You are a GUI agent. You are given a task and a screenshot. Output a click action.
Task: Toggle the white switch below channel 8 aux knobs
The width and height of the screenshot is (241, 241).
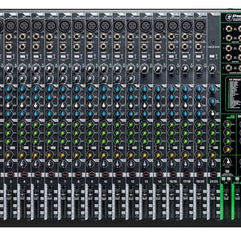click(x=80, y=148)
